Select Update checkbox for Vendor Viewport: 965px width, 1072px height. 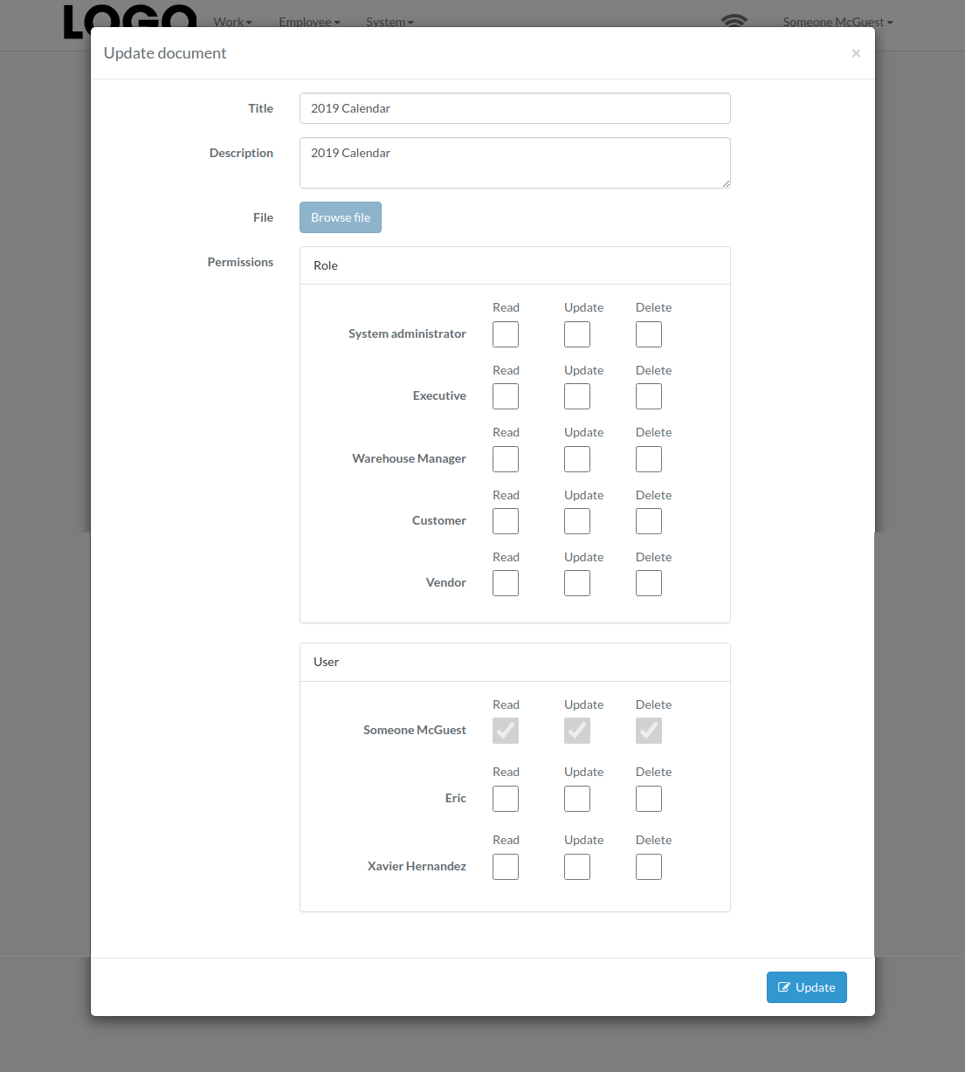[577, 583]
